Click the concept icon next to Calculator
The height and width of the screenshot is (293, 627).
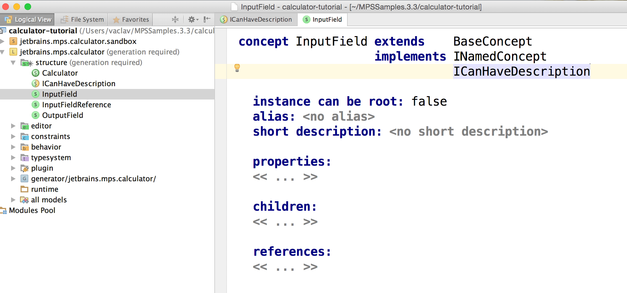point(36,73)
